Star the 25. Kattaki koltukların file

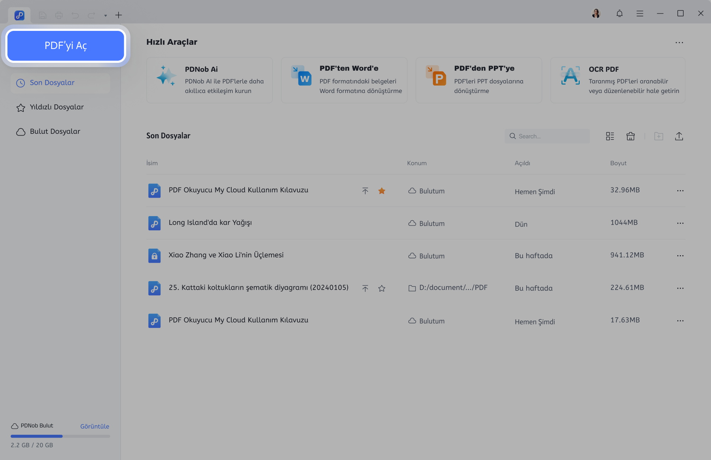[x=382, y=289]
